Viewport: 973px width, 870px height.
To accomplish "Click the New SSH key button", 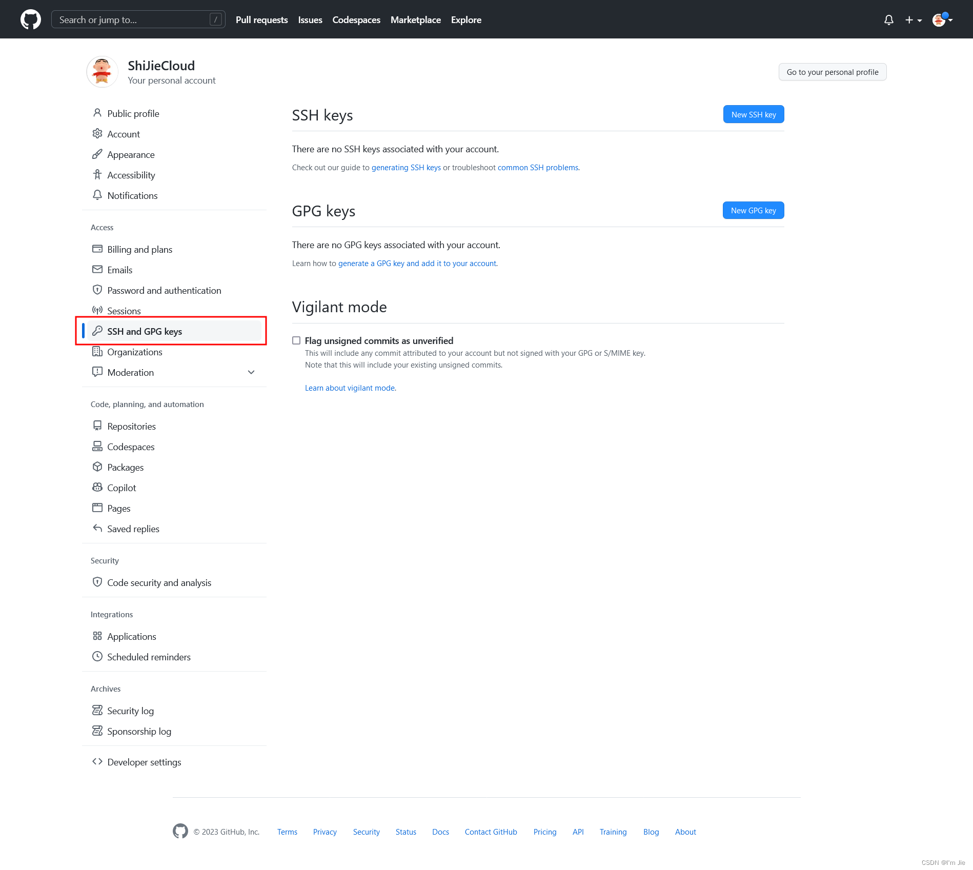I will point(754,114).
